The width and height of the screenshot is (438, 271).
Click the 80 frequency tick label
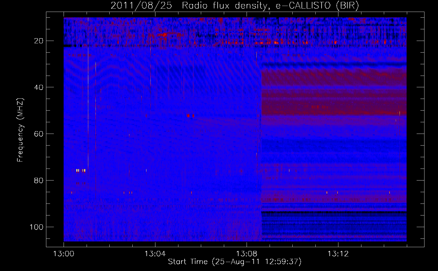click(x=39, y=180)
